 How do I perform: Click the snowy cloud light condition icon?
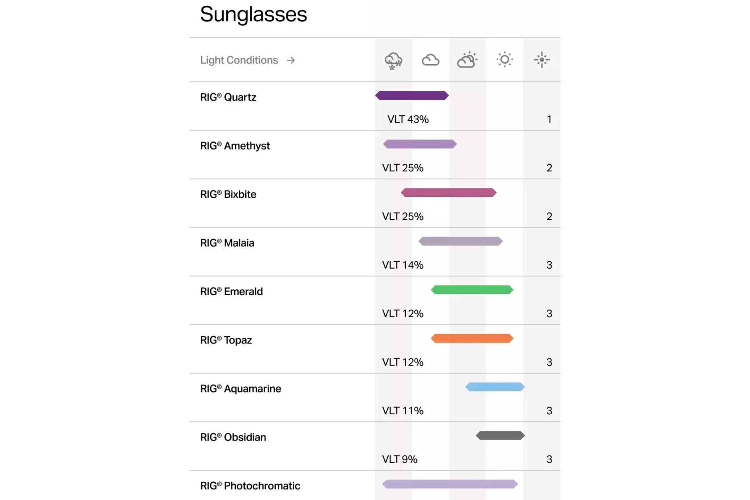pos(393,61)
